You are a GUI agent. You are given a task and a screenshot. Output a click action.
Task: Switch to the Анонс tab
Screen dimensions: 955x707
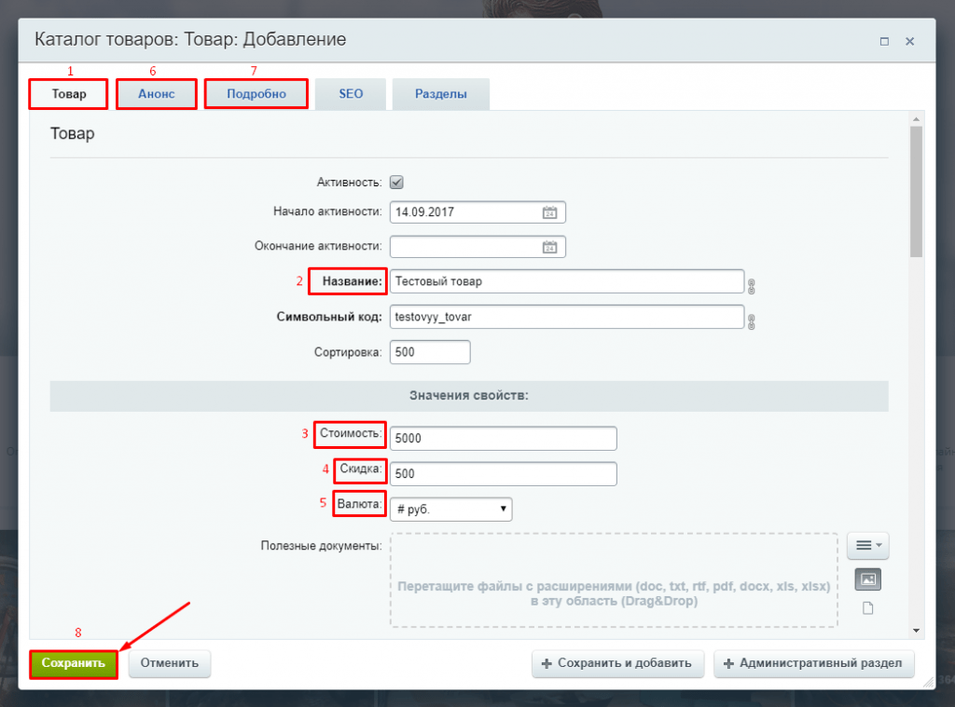(157, 94)
